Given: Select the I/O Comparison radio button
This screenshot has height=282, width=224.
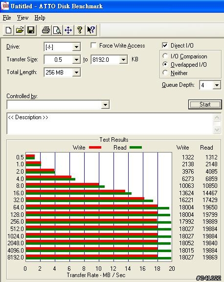Looking at the screenshot, I should pyautogui.click(x=165, y=56).
